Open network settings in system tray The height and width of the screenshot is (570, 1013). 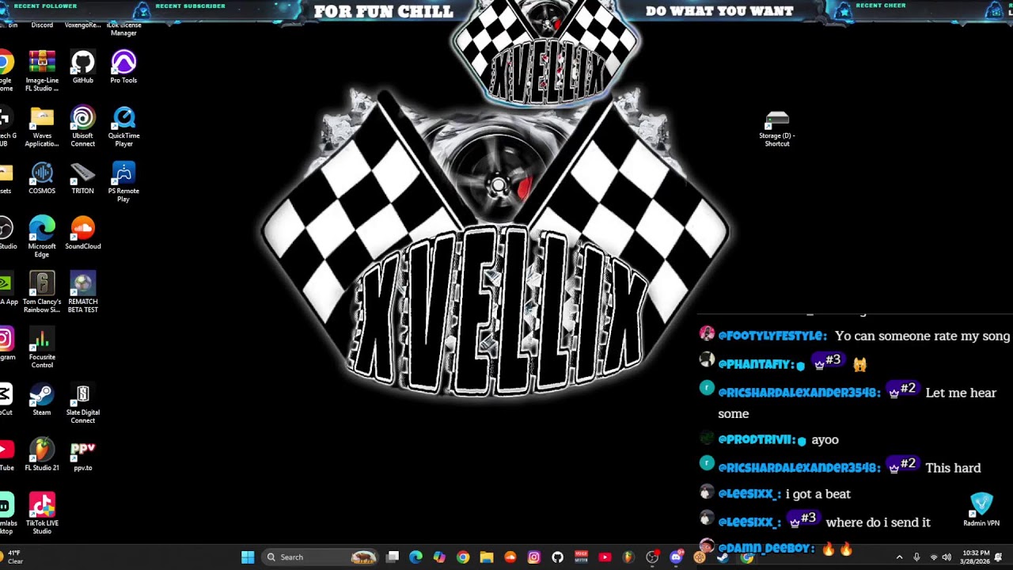[933, 557]
